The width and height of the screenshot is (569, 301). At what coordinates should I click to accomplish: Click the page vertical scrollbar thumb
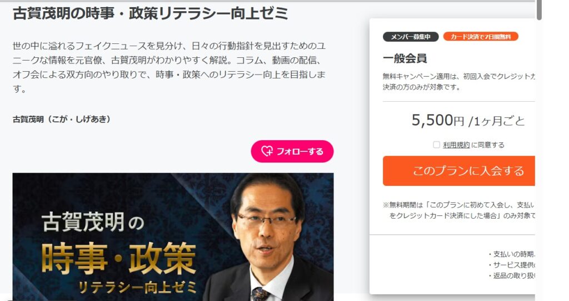point(539,10)
